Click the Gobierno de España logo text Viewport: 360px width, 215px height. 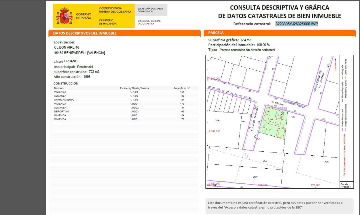tap(83, 16)
